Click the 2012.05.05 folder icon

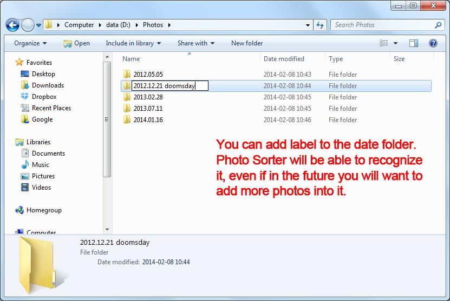[x=127, y=74]
